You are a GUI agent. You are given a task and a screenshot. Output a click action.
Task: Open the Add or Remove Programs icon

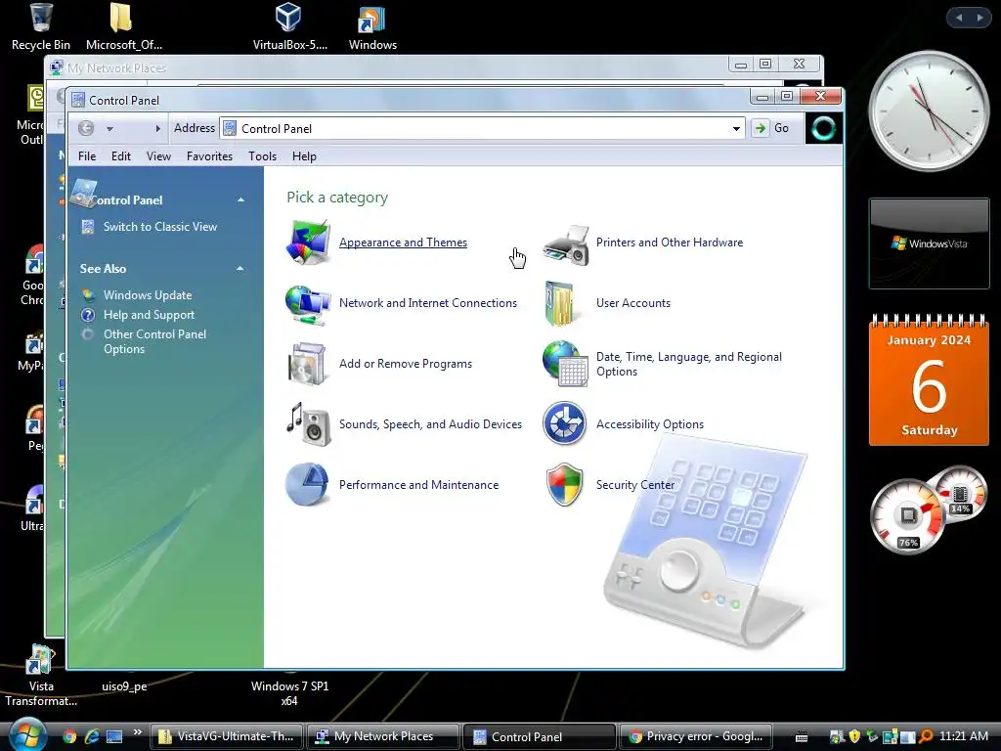point(308,364)
